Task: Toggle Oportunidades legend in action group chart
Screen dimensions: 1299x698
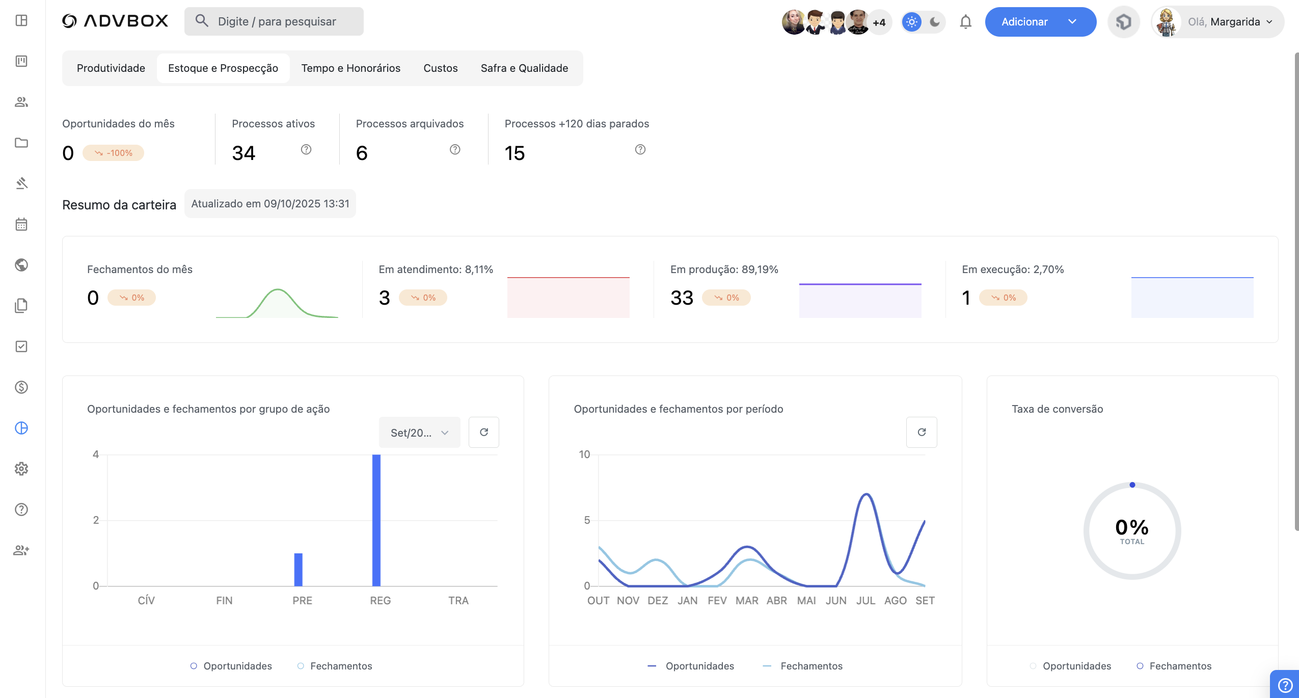Action: [231, 666]
